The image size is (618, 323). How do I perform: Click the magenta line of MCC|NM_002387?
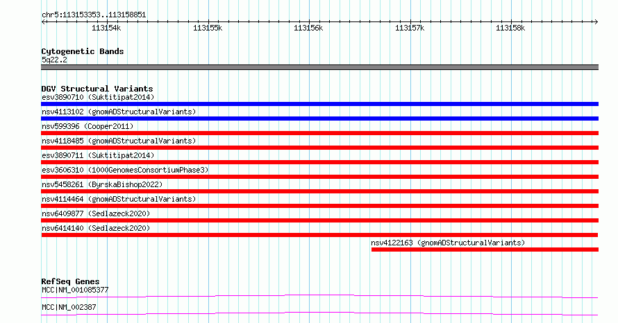point(319,313)
